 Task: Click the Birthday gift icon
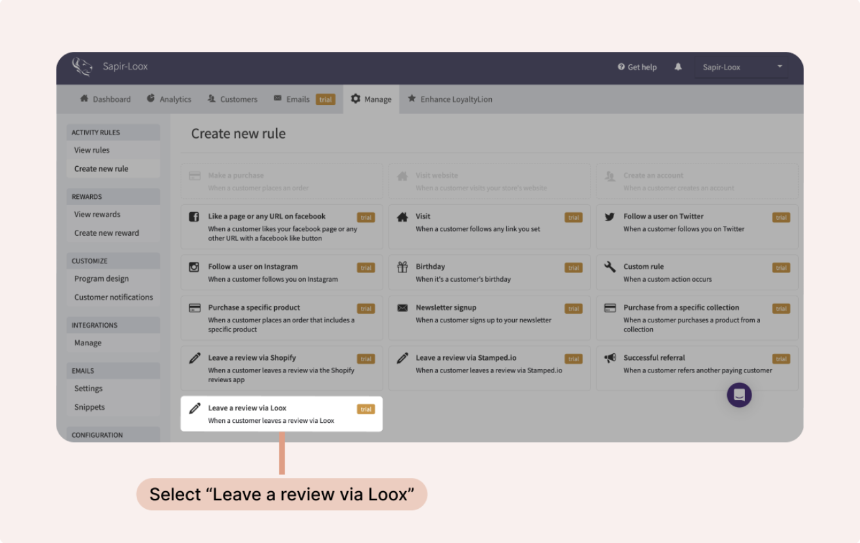click(402, 267)
